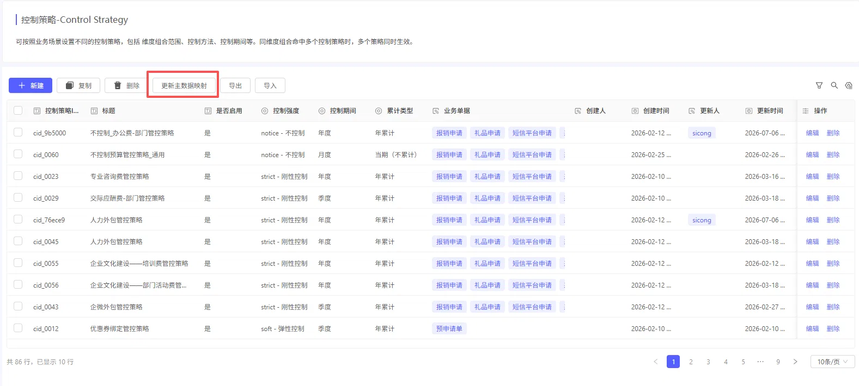Click 删除 for row cid_0023
This screenshot has height=386, width=859.
coord(833,176)
